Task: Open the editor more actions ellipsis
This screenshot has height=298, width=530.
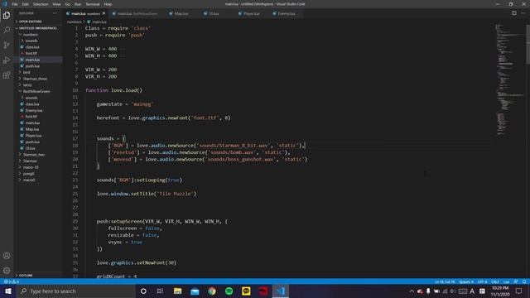Action: tap(523, 13)
